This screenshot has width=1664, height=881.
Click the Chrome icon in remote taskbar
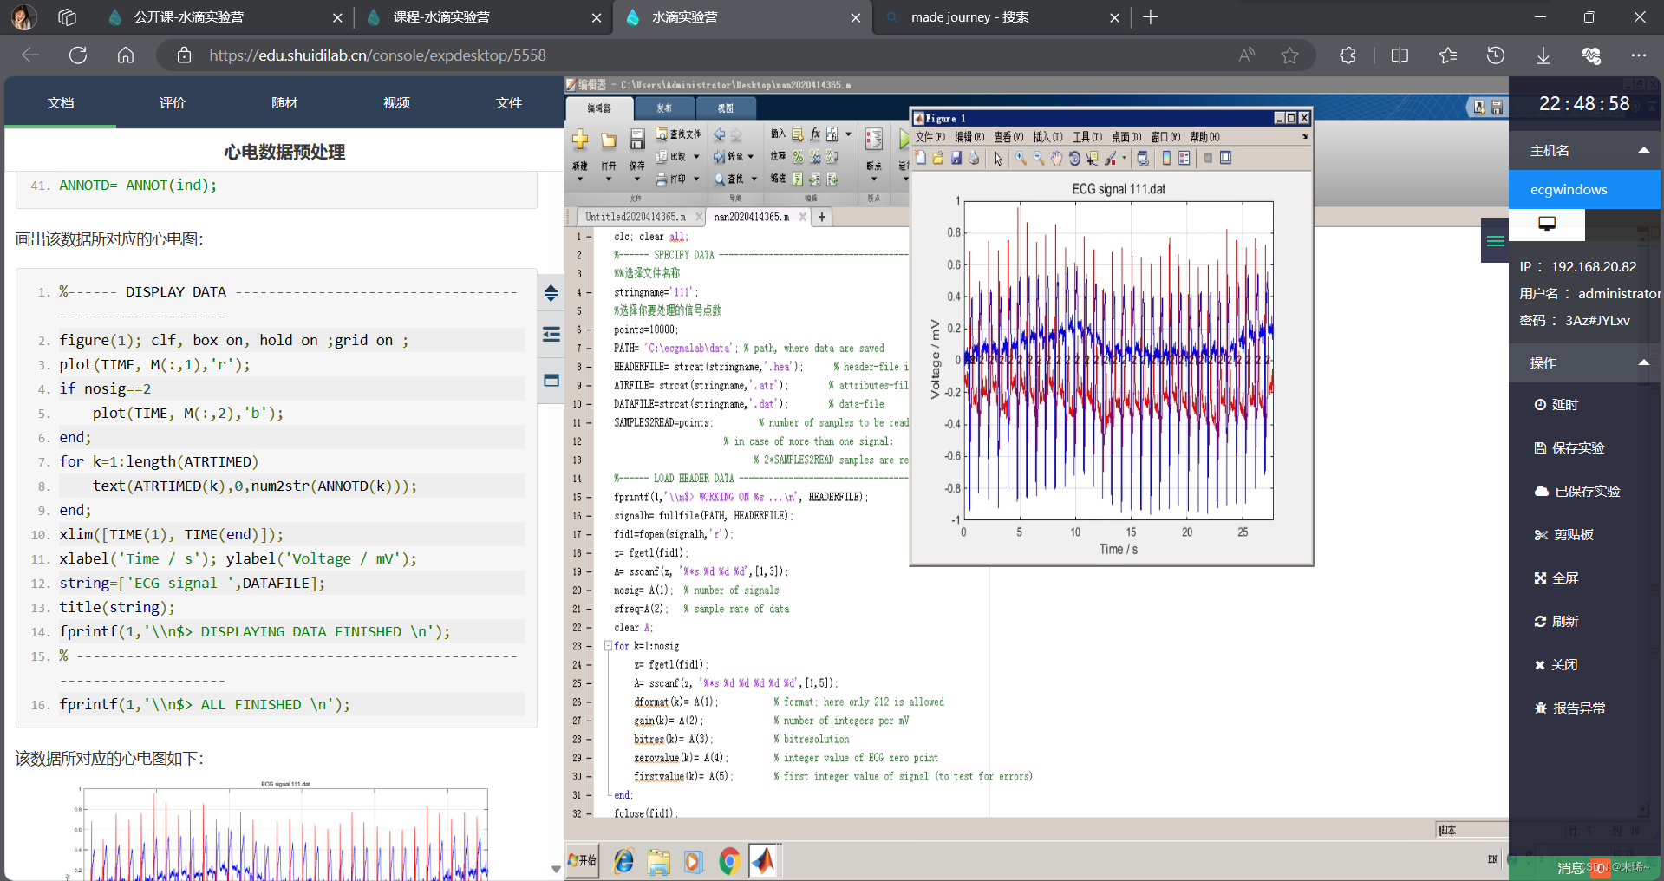tap(728, 861)
